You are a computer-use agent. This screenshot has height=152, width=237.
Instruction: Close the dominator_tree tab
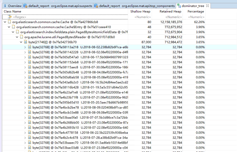(207, 6)
